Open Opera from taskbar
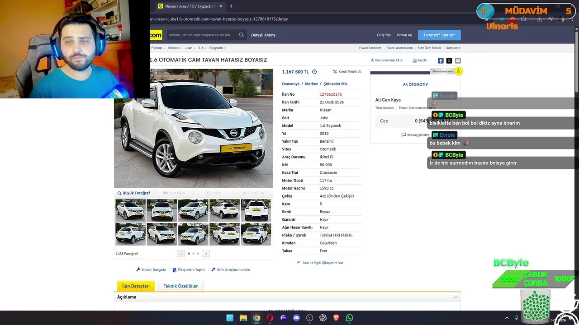The image size is (579, 325). [x=270, y=318]
